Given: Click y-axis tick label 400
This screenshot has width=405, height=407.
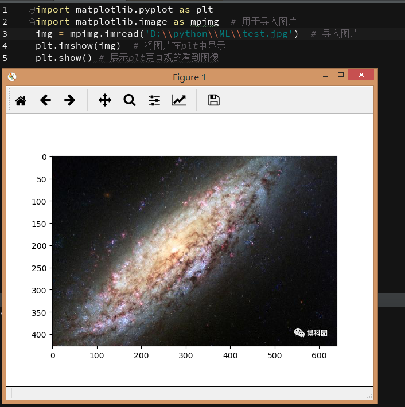Looking at the screenshot, I should pyautogui.click(x=39, y=335).
